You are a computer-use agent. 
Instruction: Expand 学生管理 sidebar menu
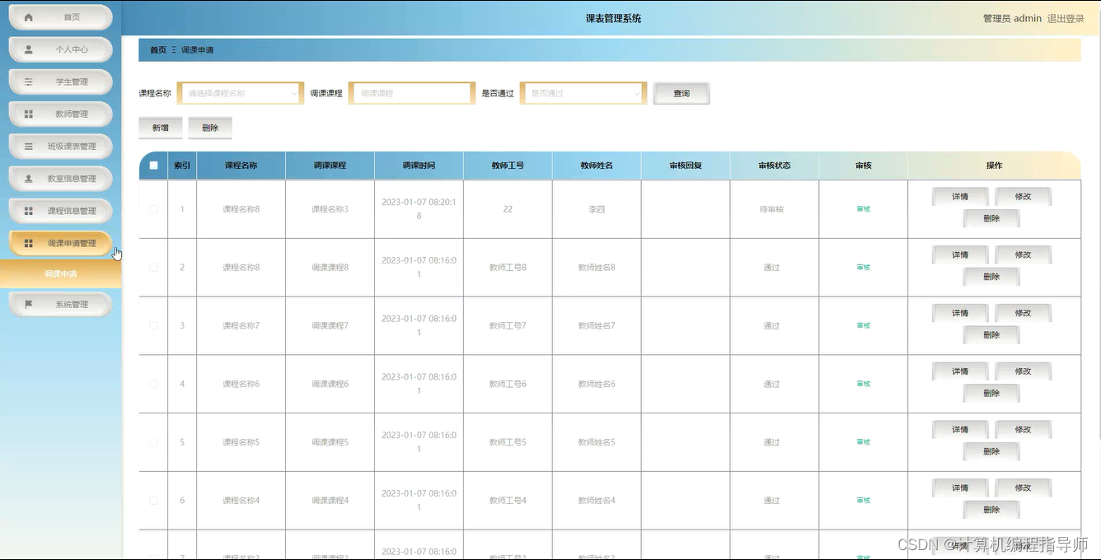(x=61, y=82)
